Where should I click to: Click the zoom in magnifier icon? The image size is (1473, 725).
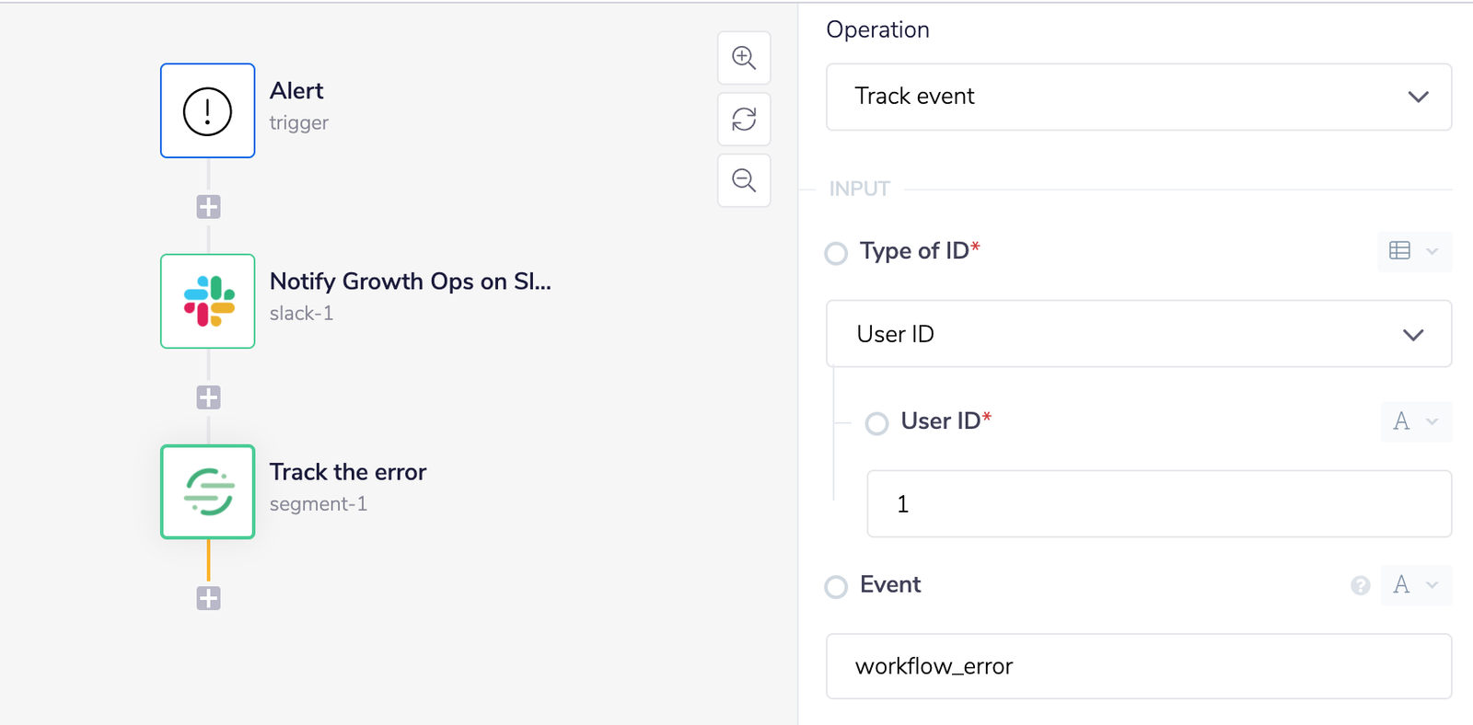click(x=744, y=58)
